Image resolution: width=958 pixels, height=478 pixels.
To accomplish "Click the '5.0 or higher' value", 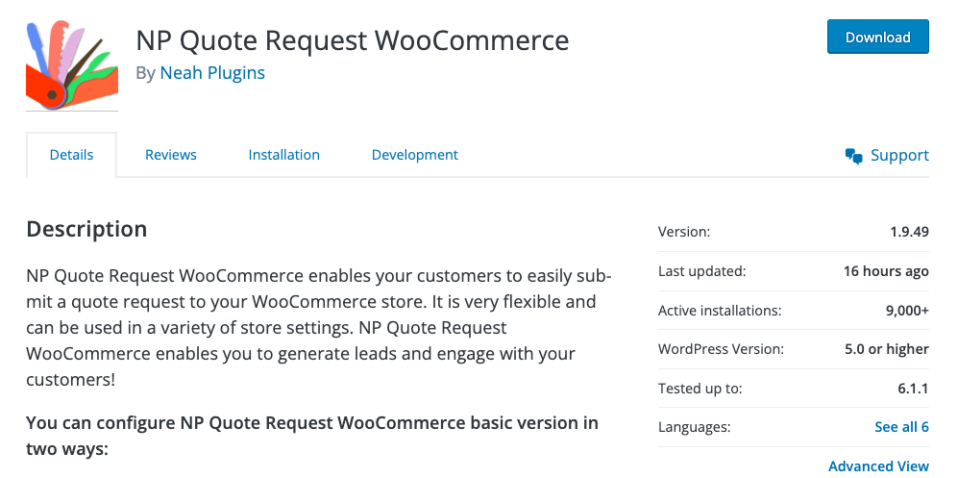I will pos(887,350).
